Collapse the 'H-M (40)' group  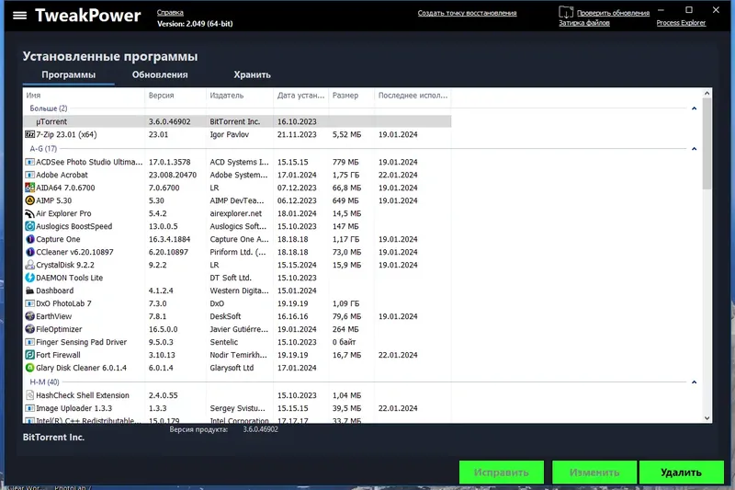(695, 382)
